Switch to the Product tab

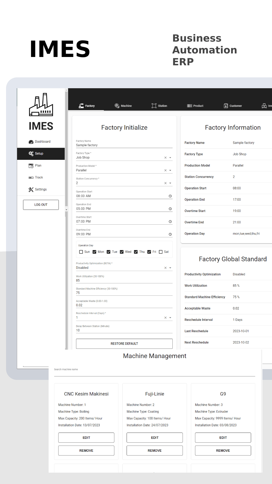[195, 106]
